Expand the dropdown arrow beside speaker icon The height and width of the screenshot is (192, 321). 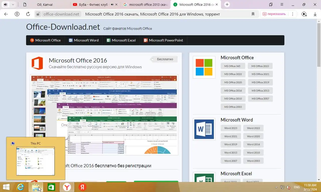click(13, 4)
